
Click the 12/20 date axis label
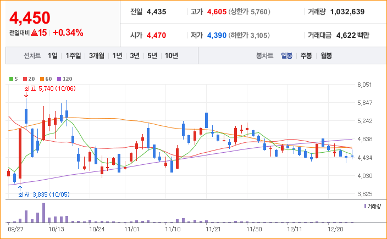coord(335,229)
